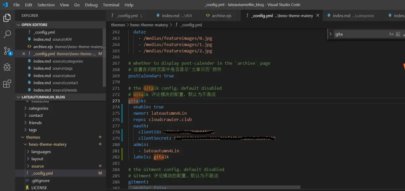The width and height of the screenshot is (405, 191).
Task: Click hexo-theme-matery in the breadcrumb path
Action: pos(149,25)
